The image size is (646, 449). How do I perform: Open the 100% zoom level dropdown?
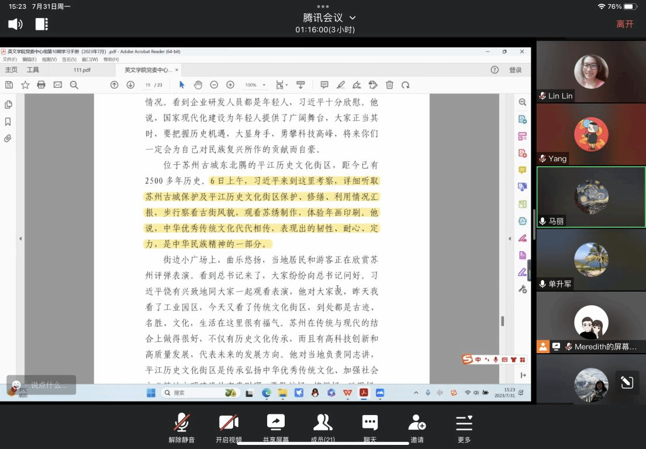point(255,85)
